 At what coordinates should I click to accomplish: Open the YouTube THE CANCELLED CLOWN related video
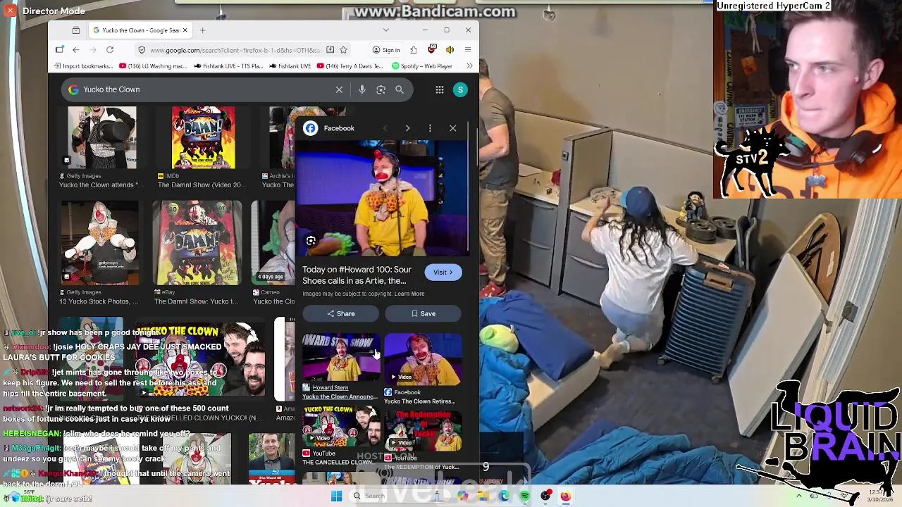coord(340,436)
